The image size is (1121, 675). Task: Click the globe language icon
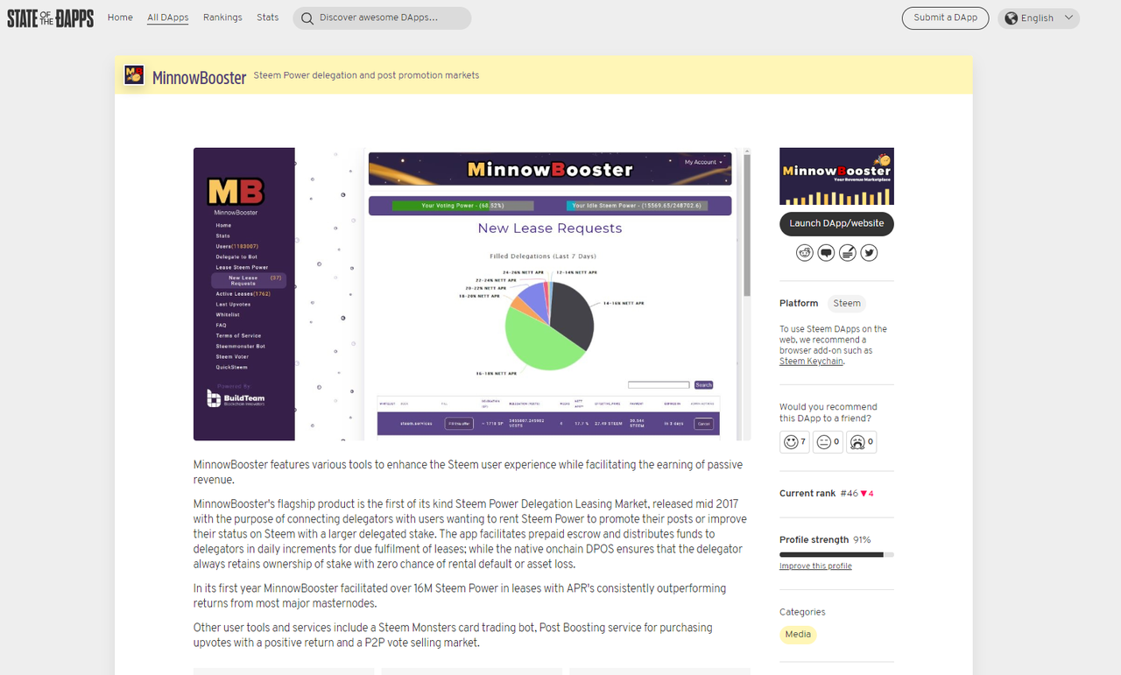[1012, 18]
